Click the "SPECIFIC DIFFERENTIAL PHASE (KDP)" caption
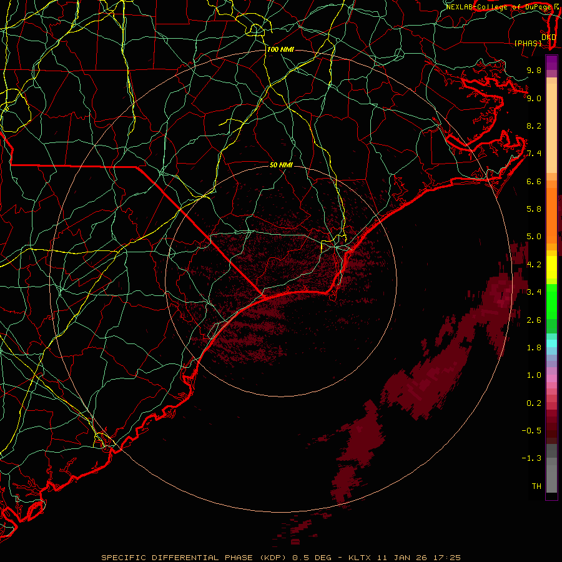562x562 pixels. pyautogui.click(x=194, y=558)
